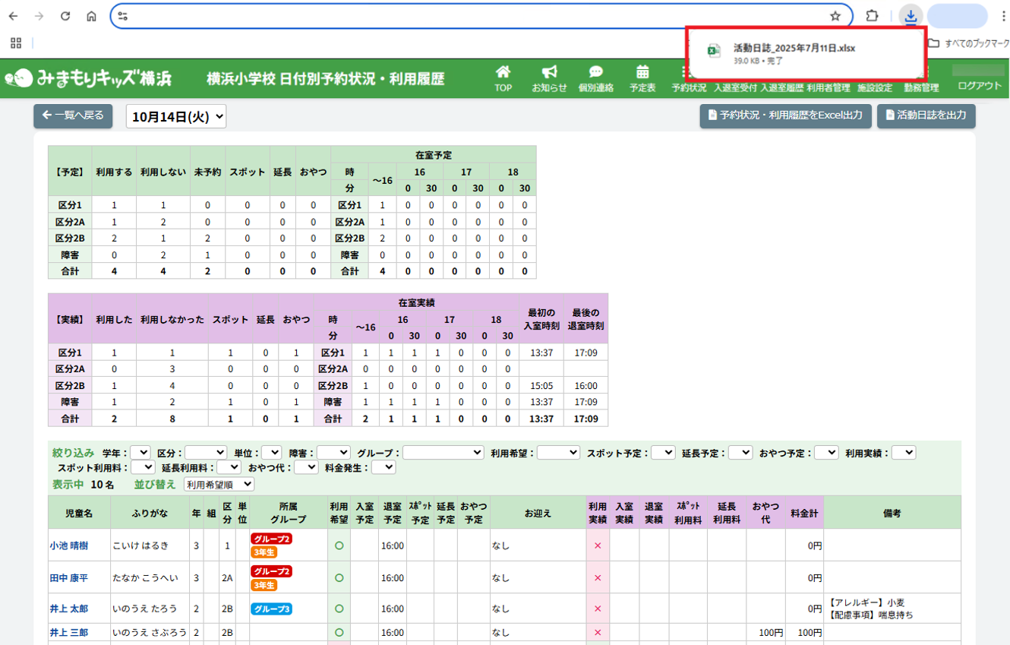Screen dimensions: 1010x645
Task: Reload the page in the browser
Action: 65,16
